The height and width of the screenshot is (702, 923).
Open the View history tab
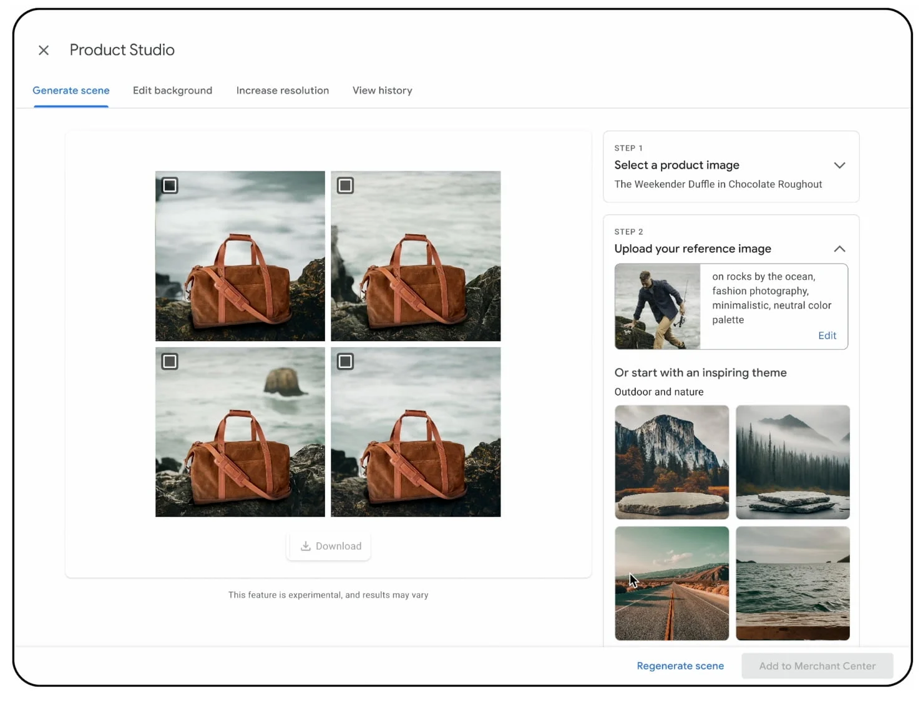(383, 91)
